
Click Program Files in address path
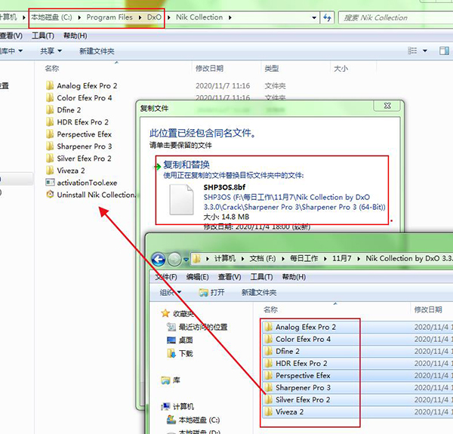[109, 17]
